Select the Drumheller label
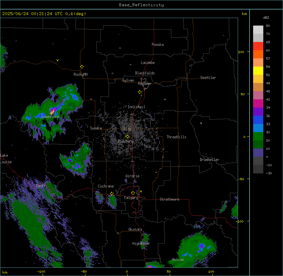This screenshot has height=276, width=283. click(209, 160)
